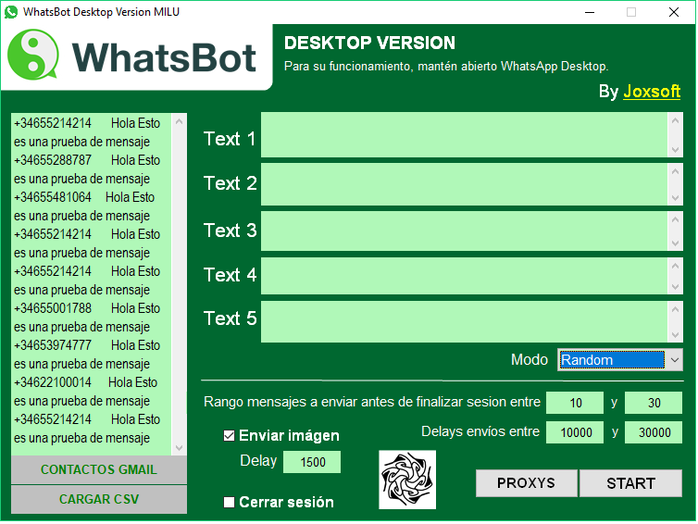This screenshot has height=524, width=698.
Task: Click Text 1 scroll down arrow
Action: [675, 150]
